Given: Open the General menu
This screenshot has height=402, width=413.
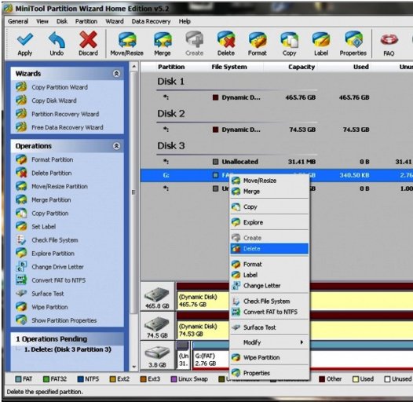Looking at the screenshot, I should (x=18, y=21).
